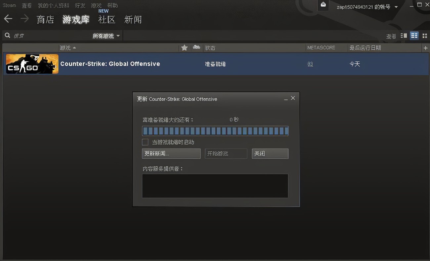Toggle the launch-when-ready checkbox
The width and height of the screenshot is (430, 261).
click(x=145, y=142)
